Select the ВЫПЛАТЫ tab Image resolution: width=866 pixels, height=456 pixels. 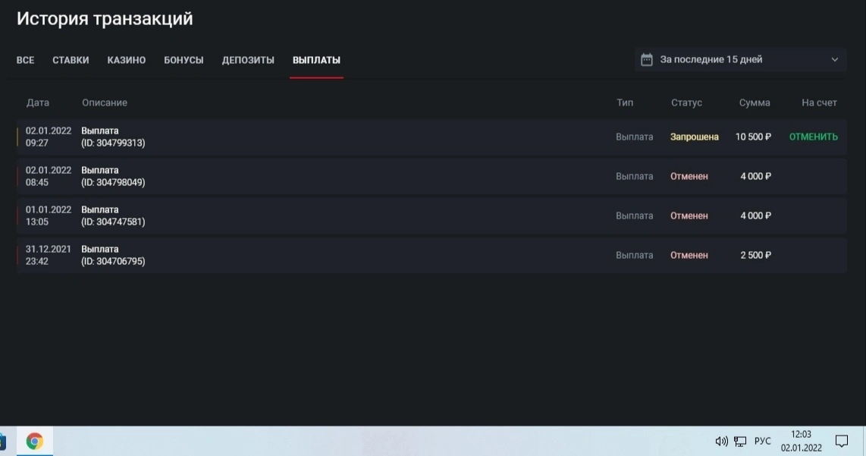pos(316,60)
